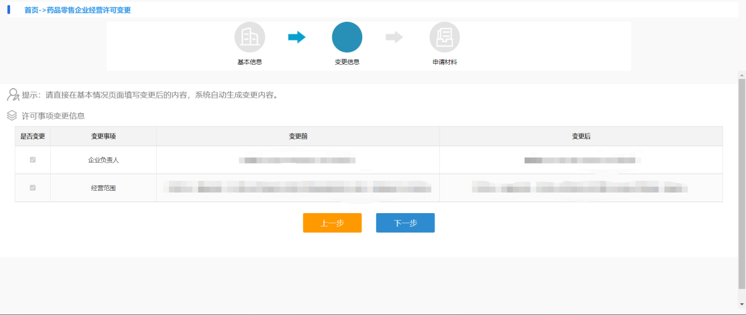Toggle the 经营范围 row checkbox
746x315 pixels.
[32, 188]
